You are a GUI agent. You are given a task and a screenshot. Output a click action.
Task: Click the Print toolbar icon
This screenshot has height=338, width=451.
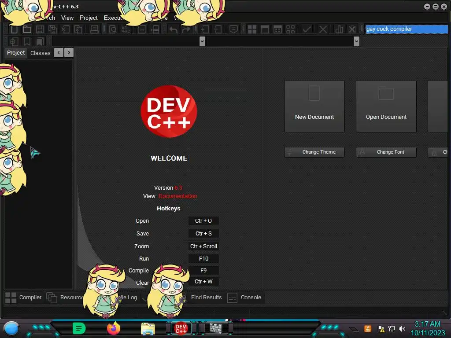(94, 29)
